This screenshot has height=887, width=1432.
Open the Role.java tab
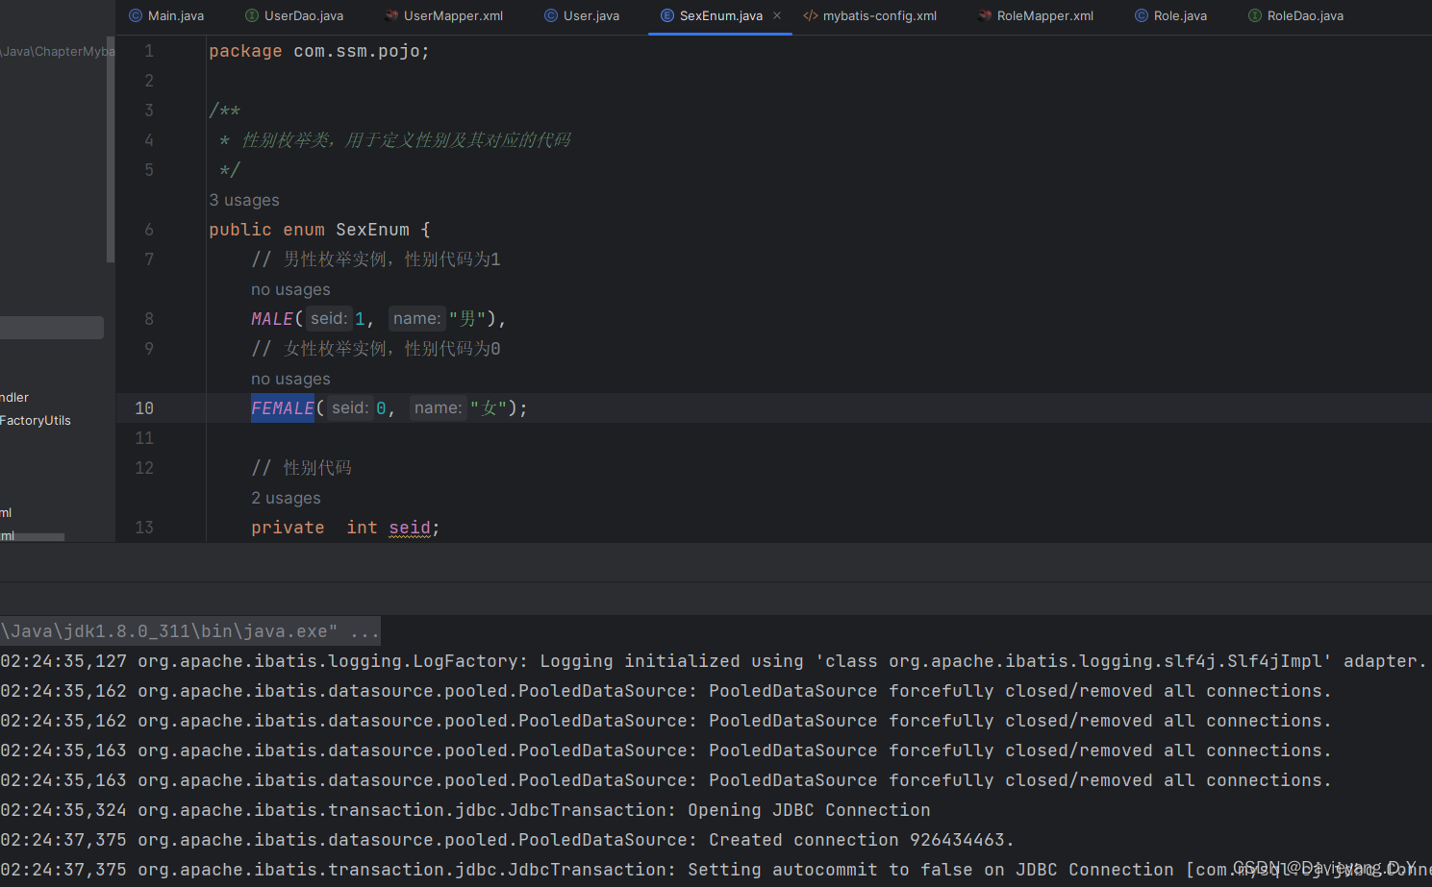tap(1170, 16)
